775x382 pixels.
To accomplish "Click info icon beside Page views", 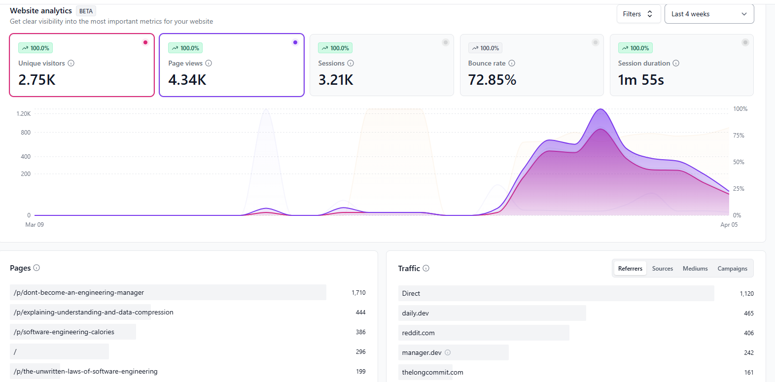I will tap(209, 63).
